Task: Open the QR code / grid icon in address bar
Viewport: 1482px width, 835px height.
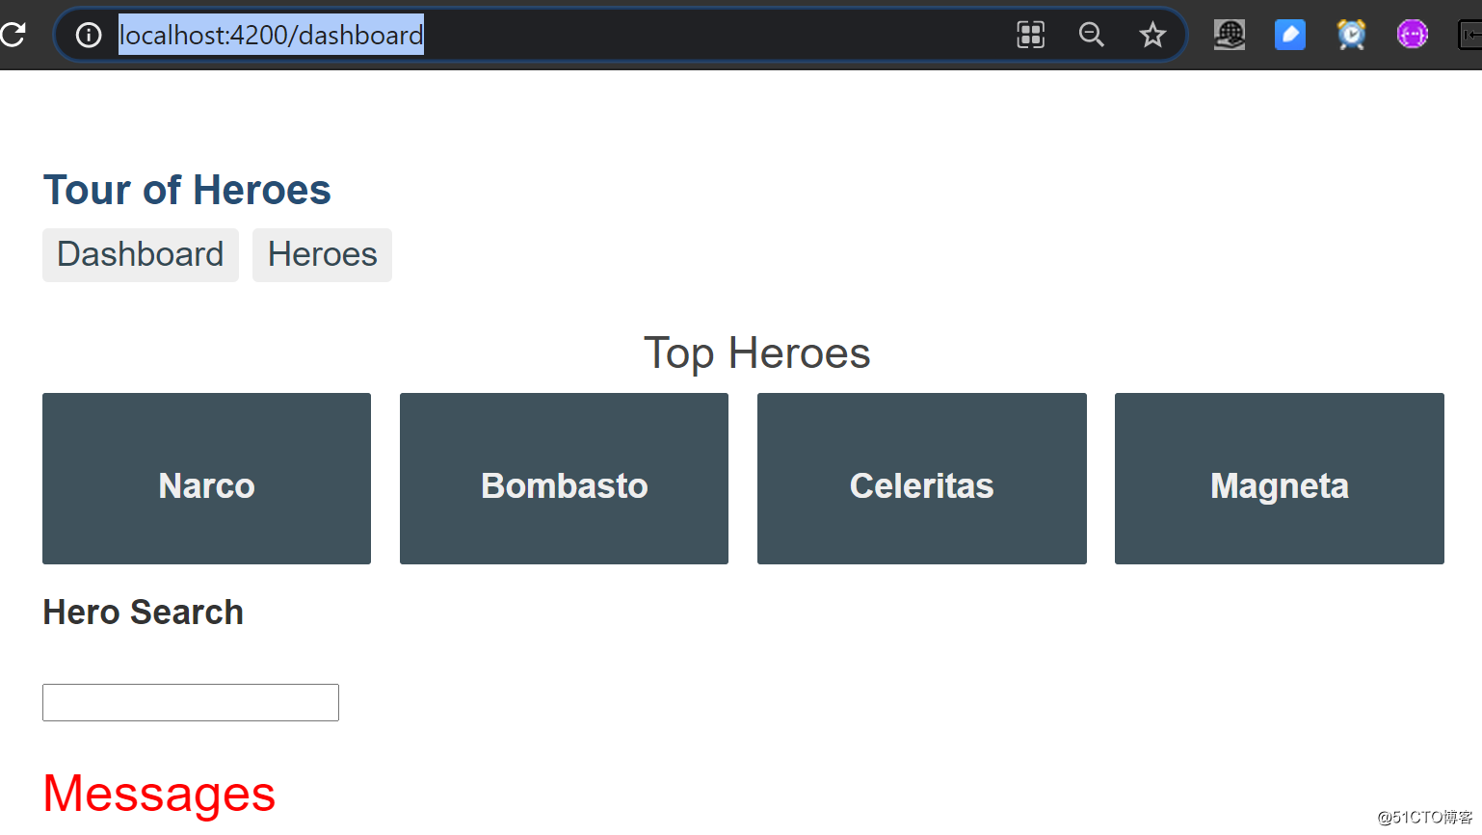Action: (x=1031, y=36)
